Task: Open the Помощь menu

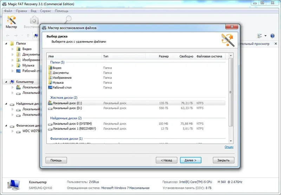Action: [61, 11]
